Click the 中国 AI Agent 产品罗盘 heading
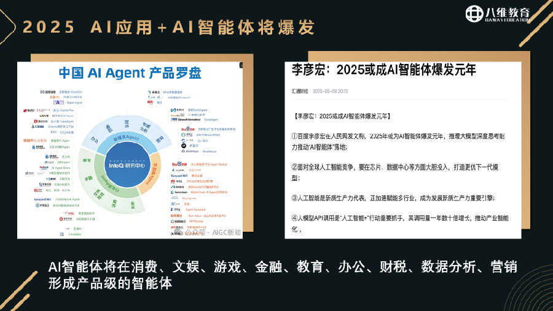The width and height of the screenshot is (553, 311). pyautogui.click(x=130, y=73)
